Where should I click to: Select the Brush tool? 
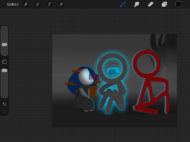coord(123,4)
